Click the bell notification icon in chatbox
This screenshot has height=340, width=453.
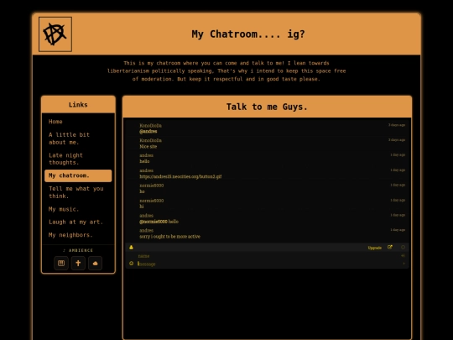pos(131,247)
